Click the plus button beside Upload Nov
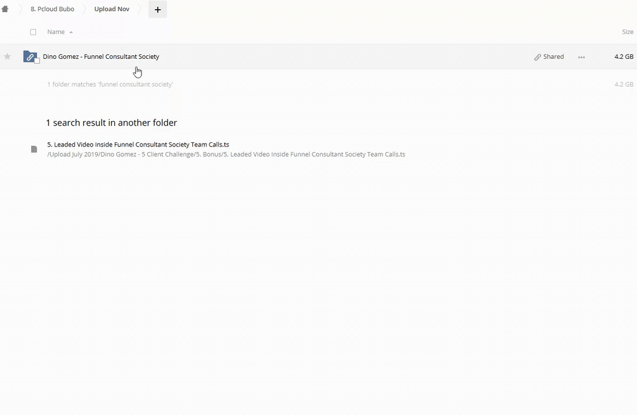 pos(158,9)
